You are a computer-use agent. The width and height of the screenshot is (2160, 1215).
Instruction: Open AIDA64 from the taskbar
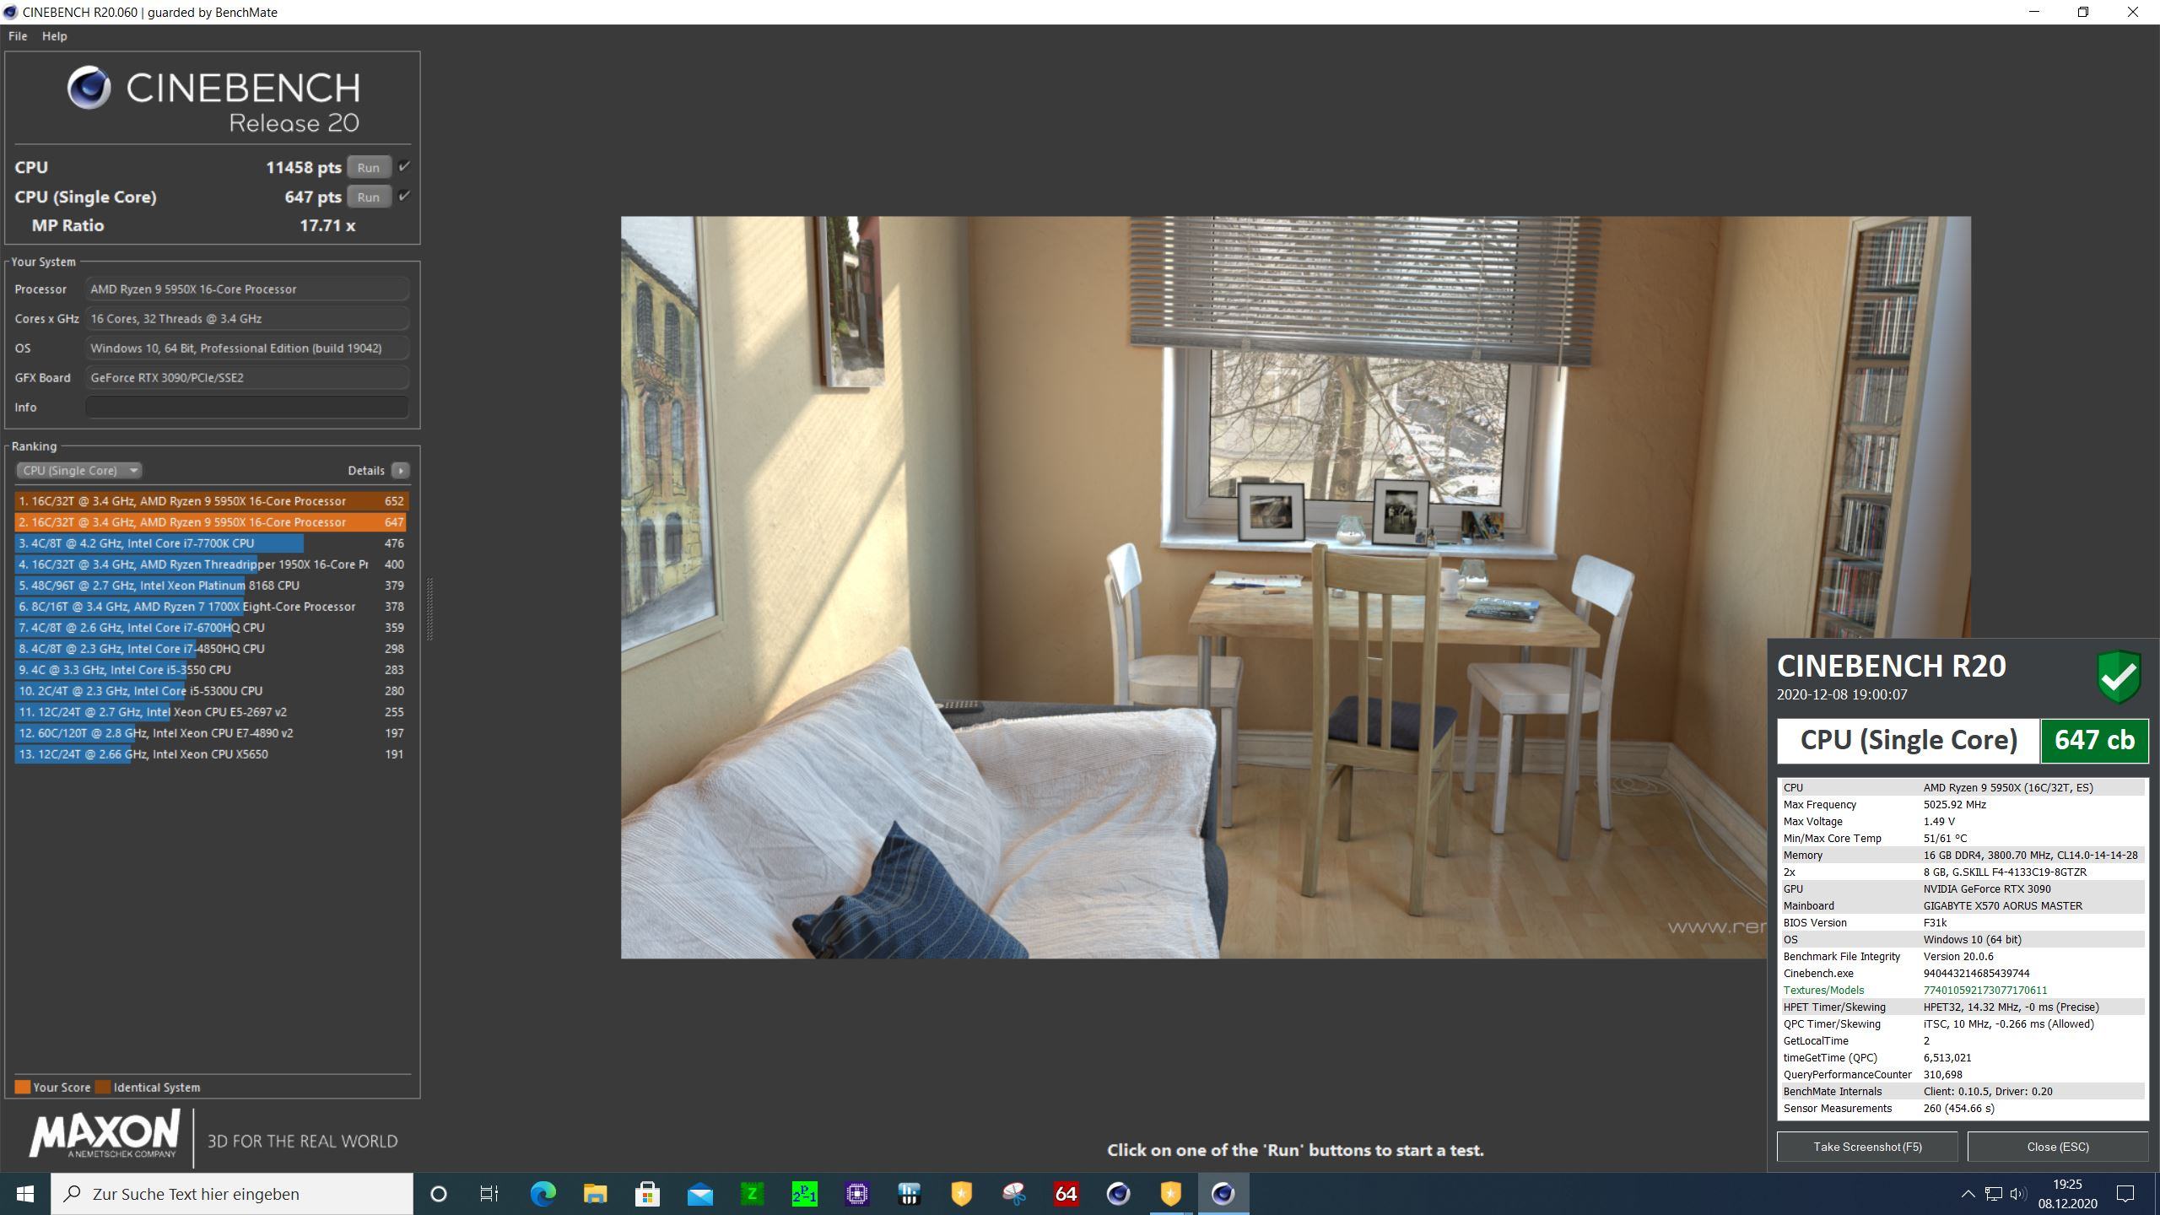pyautogui.click(x=1066, y=1194)
